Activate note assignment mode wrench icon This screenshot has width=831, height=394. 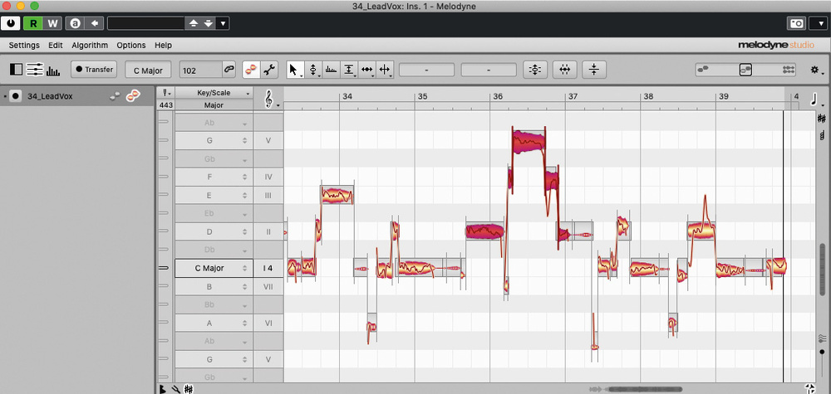(x=269, y=70)
